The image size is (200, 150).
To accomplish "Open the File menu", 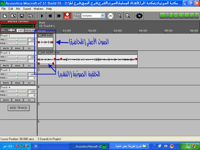I will tap(3, 9).
